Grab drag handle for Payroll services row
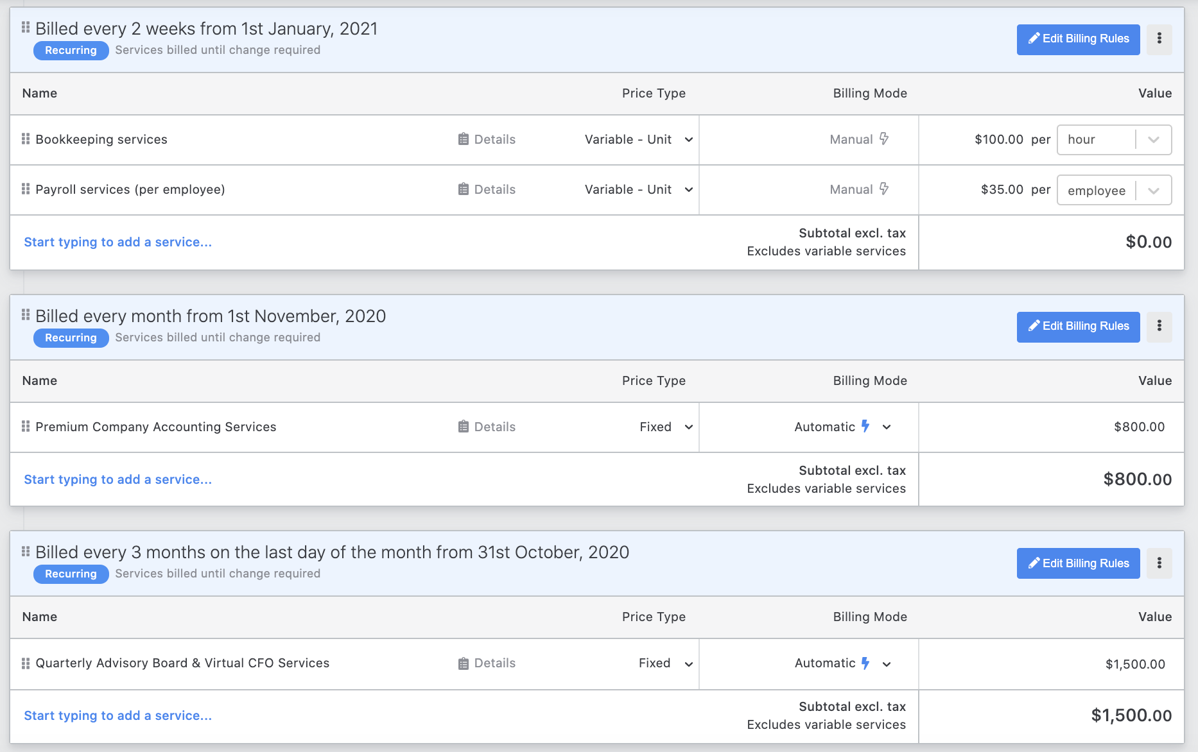Image resolution: width=1198 pixels, height=752 pixels. [26, 189]
